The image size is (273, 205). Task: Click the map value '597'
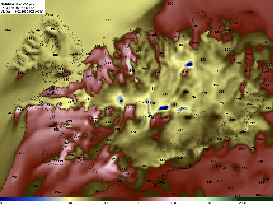(249, 54)
